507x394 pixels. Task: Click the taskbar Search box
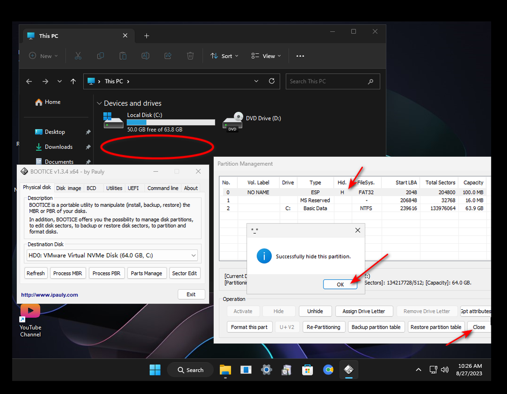coord(190,370)
